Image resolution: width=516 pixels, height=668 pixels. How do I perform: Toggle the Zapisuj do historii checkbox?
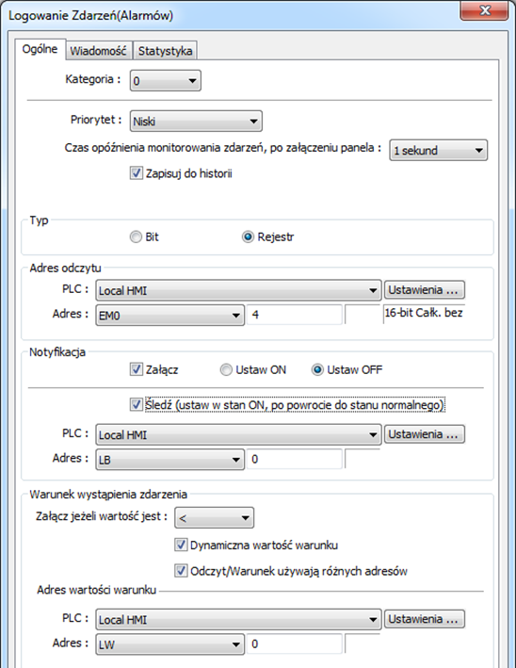click(x=137, y=173)
